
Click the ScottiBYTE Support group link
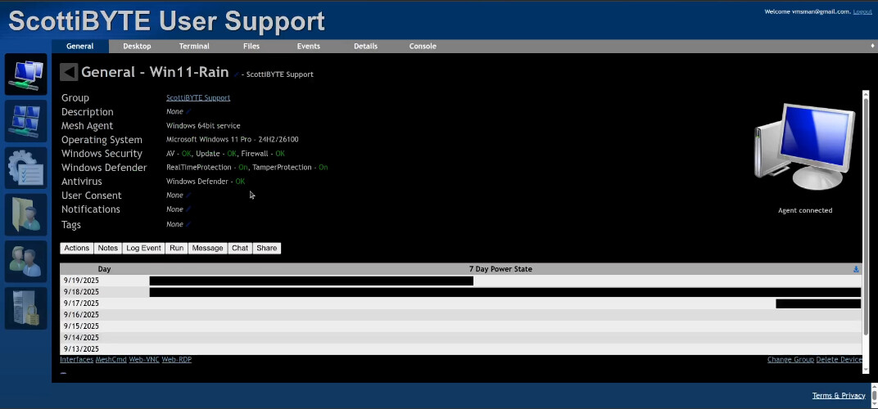[198, 98]
